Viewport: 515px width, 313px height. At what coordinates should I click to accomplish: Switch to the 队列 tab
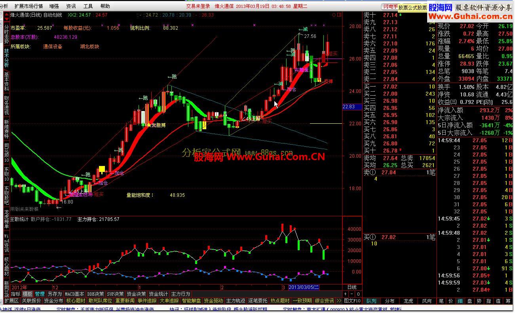(372, 301)
